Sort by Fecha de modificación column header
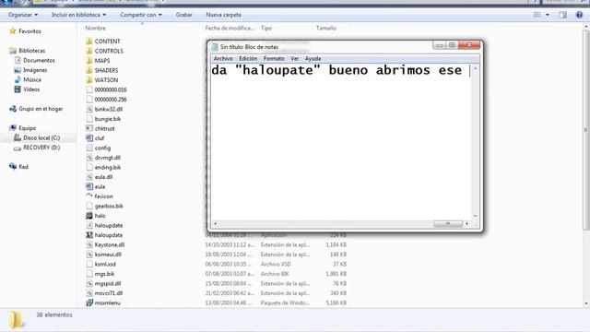Image resolution: width=590 pixels, height=332 pixels. click(230, 28)
